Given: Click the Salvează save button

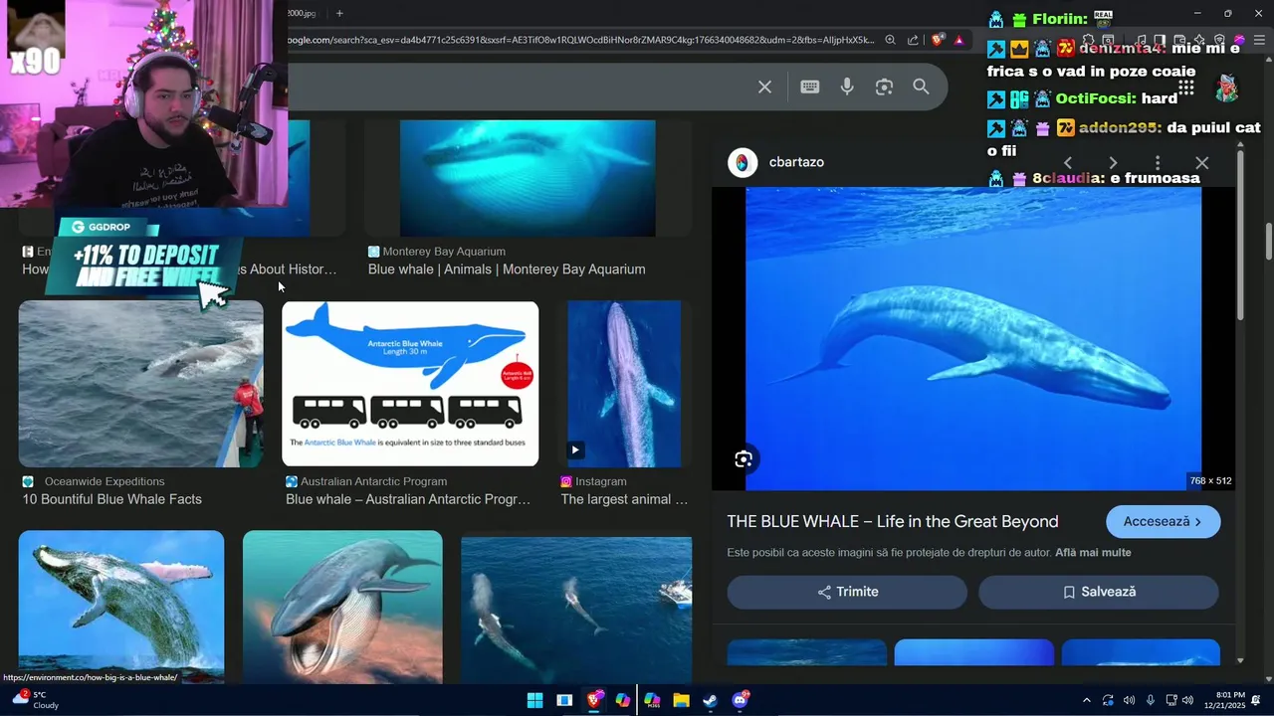Looking at the screenshot, I should tap(1098, 592).
